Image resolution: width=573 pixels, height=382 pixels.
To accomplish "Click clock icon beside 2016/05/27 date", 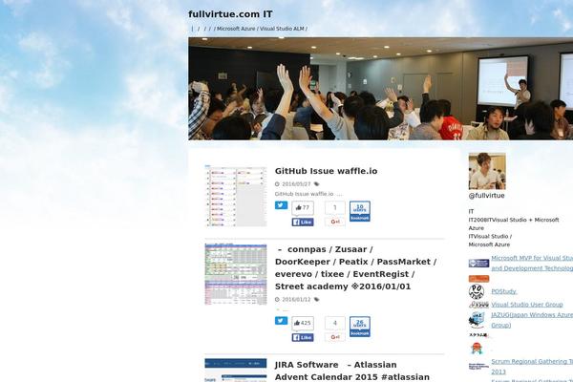I will pos(277,184).
